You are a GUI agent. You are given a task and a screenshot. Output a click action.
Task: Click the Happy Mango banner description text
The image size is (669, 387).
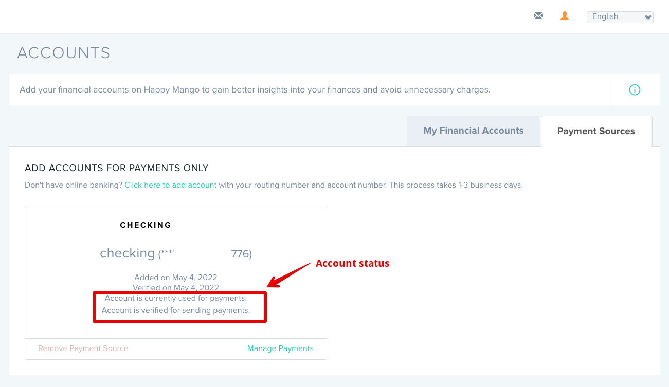255,90
